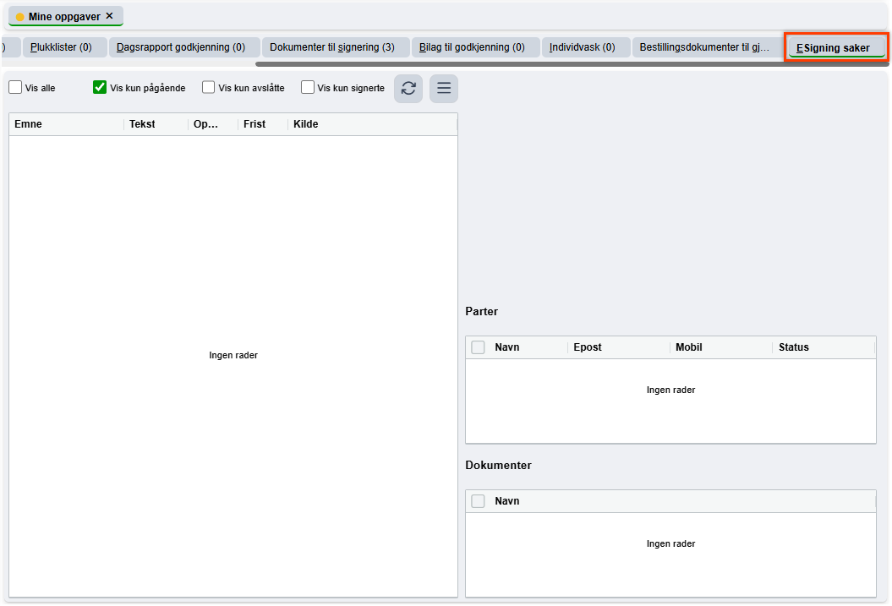Refresh the ESigning case list
Viewport: 892px width, 606px height.
[408, 88]
